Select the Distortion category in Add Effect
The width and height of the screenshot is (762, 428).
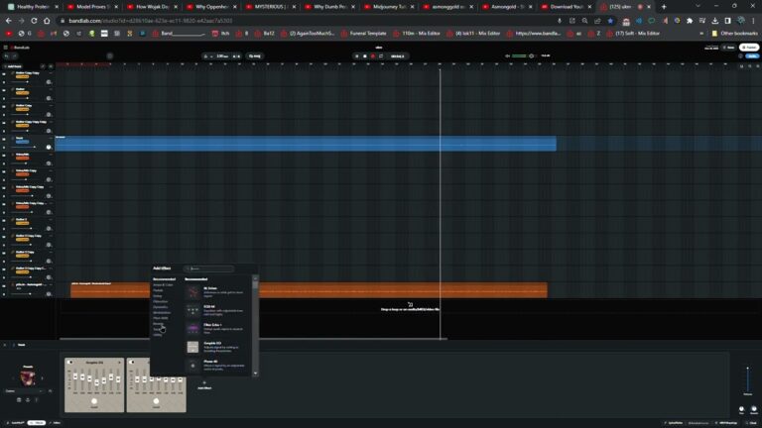pyautogui.click(x=161, y=301)
